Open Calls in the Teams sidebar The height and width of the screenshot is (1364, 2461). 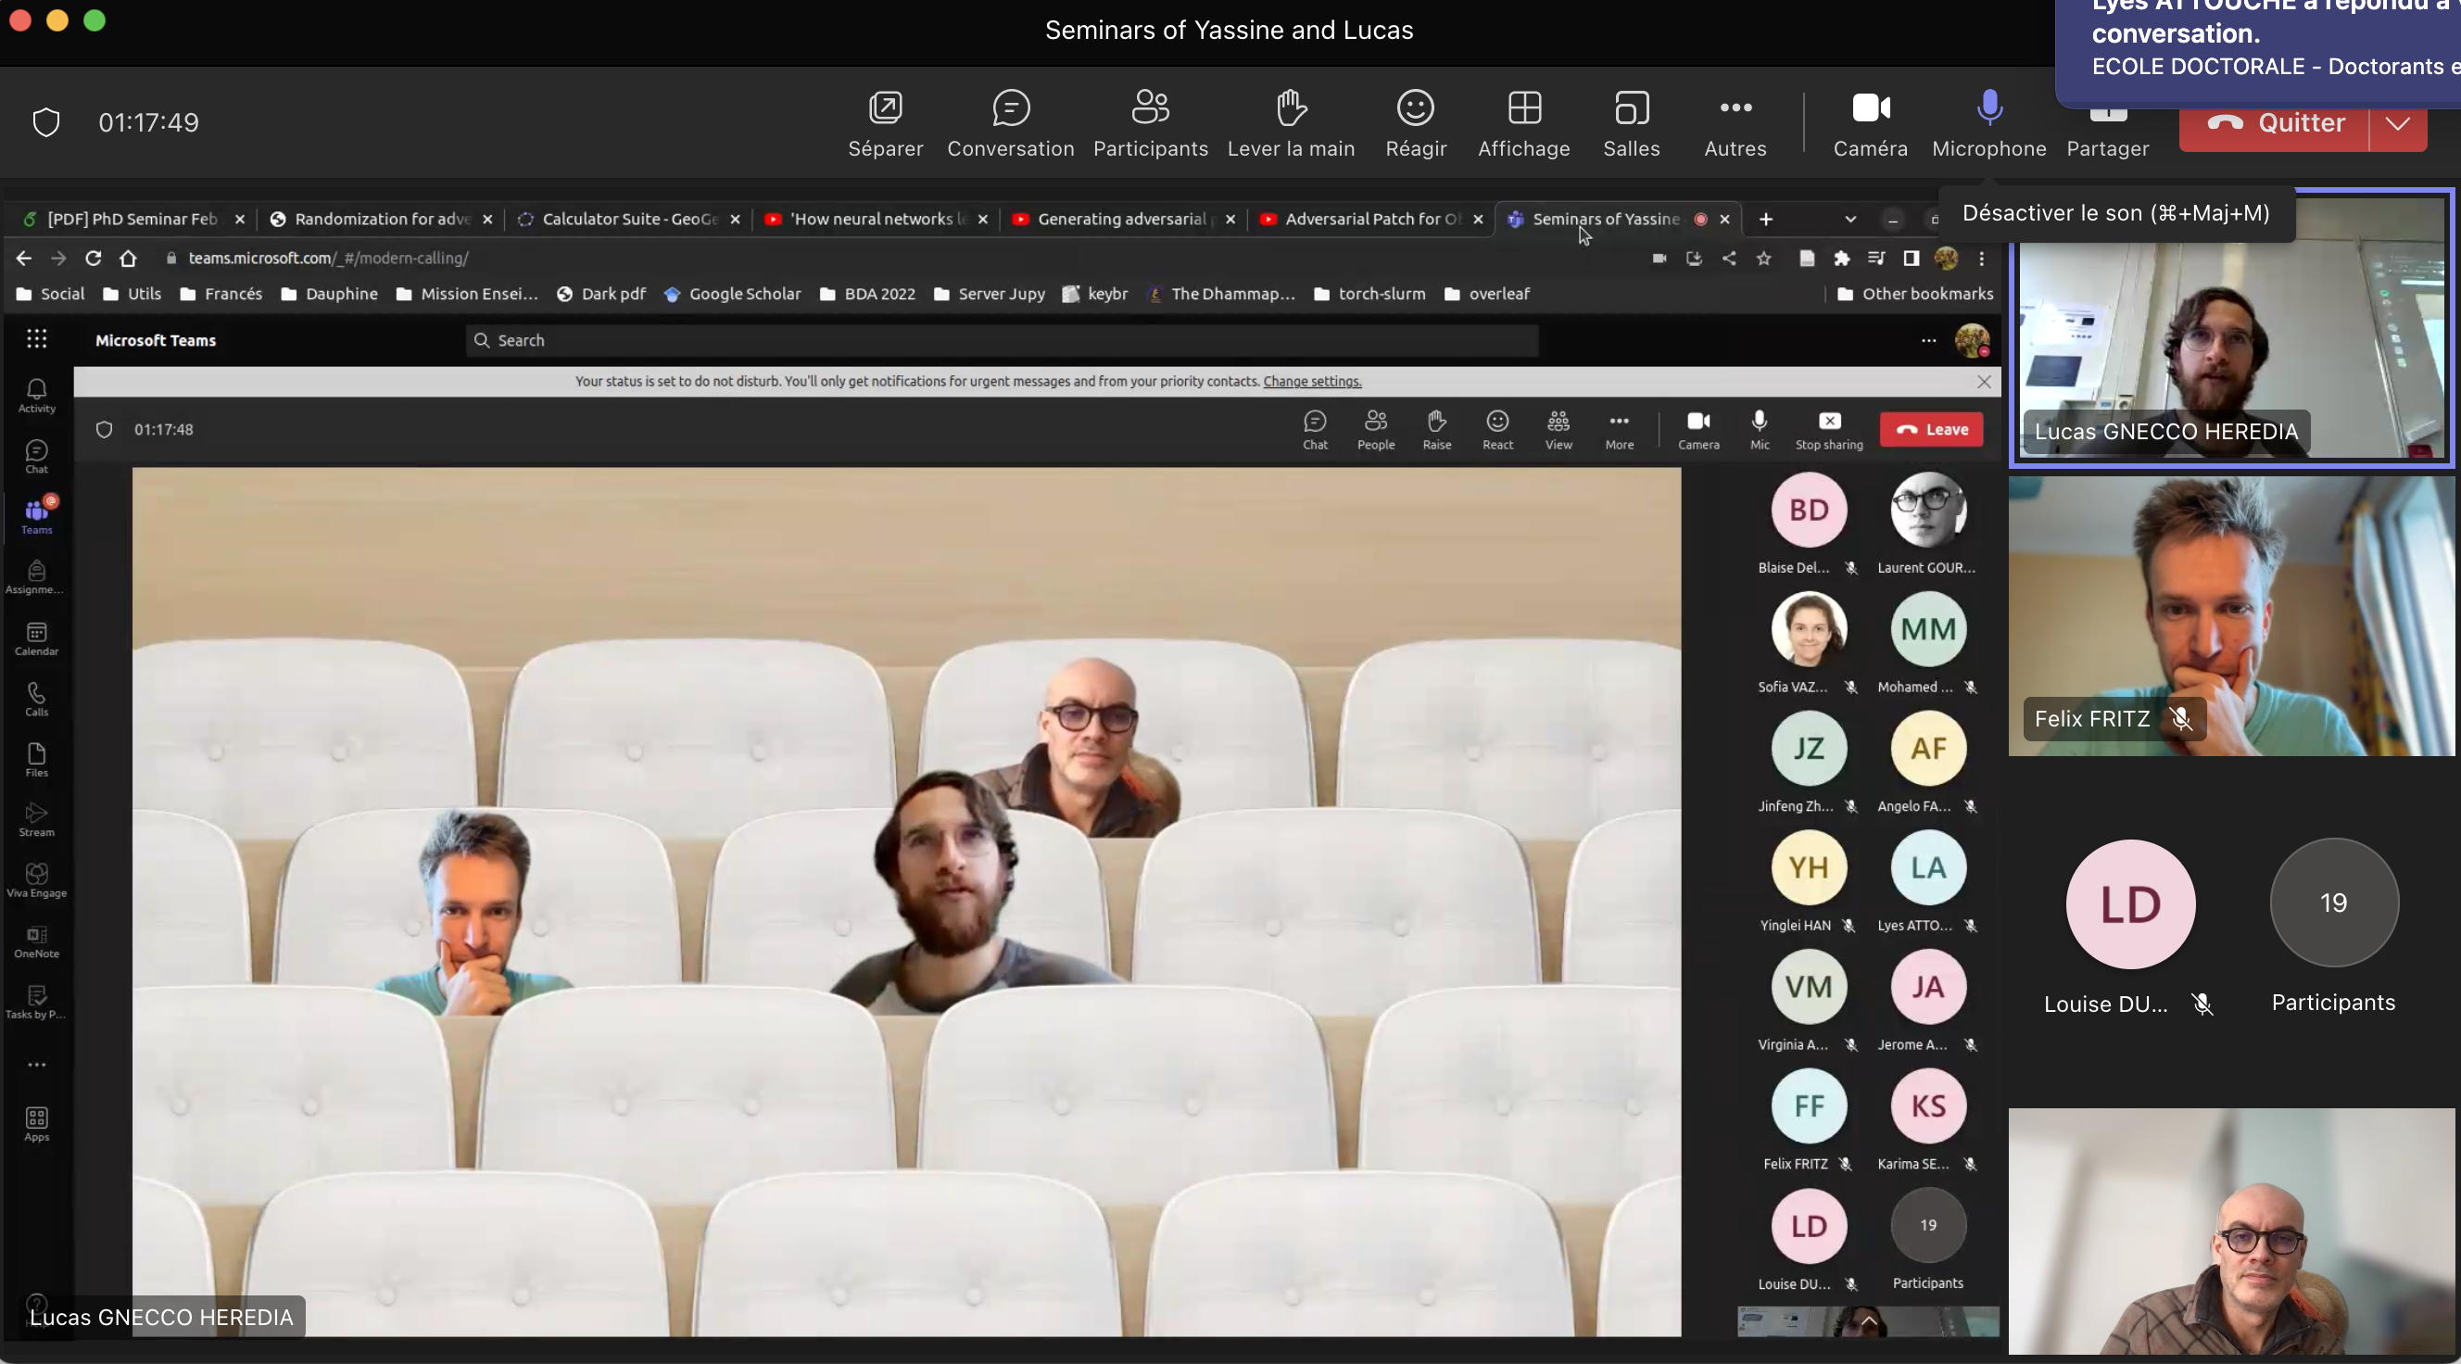coord(36,700)
